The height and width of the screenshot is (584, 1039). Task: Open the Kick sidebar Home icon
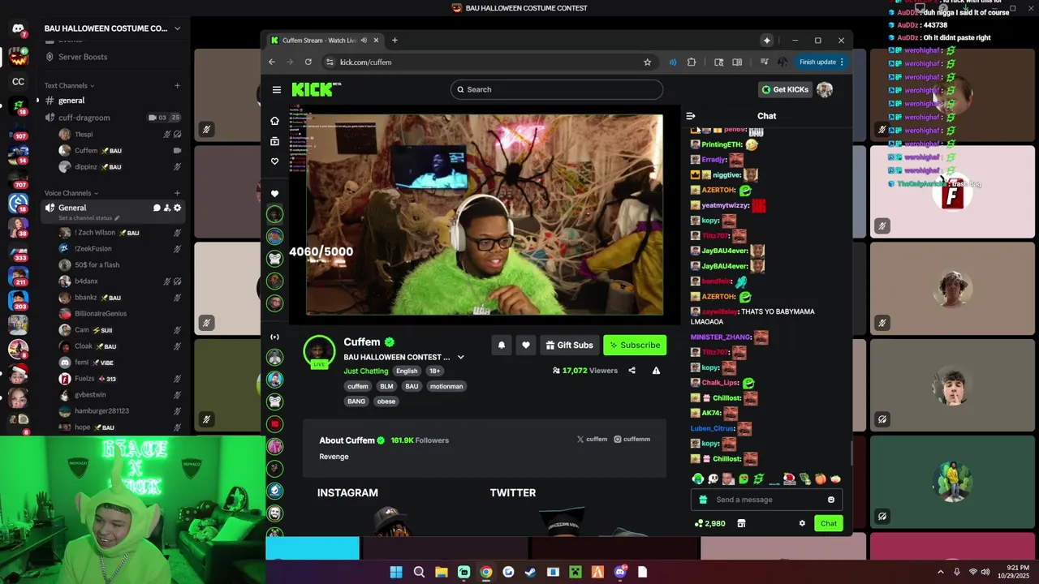[274, 121]
